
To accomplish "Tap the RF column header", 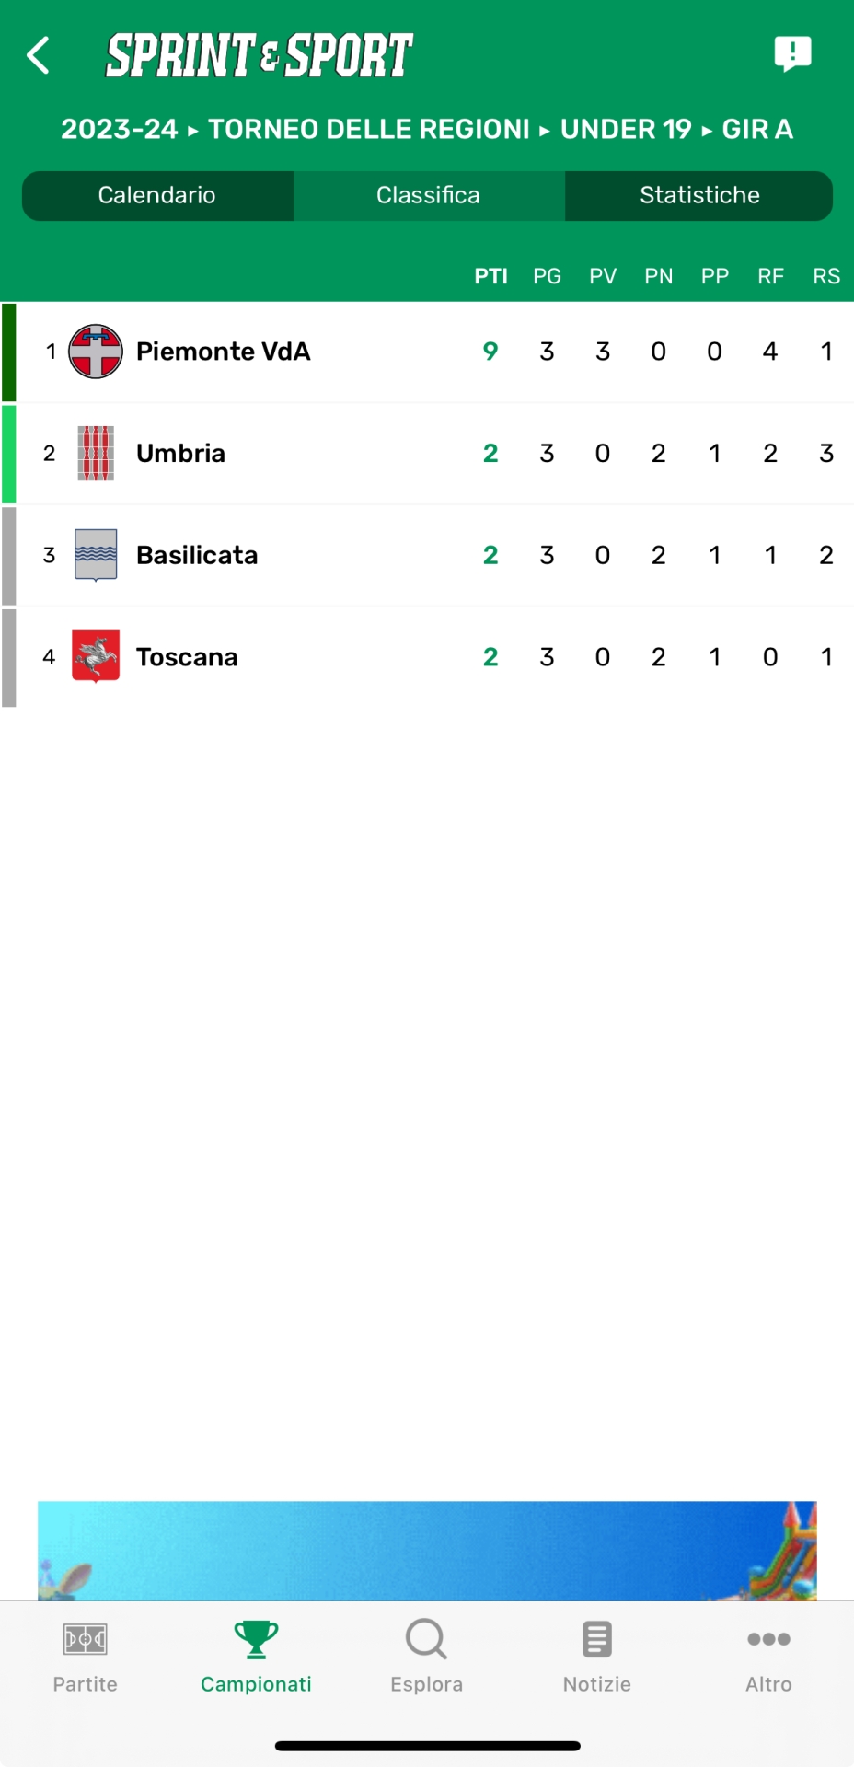I will [x=770, y=276].
